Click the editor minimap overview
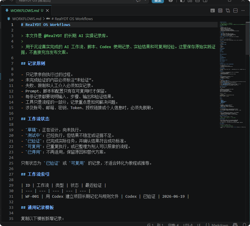 [x=232, y=75]
